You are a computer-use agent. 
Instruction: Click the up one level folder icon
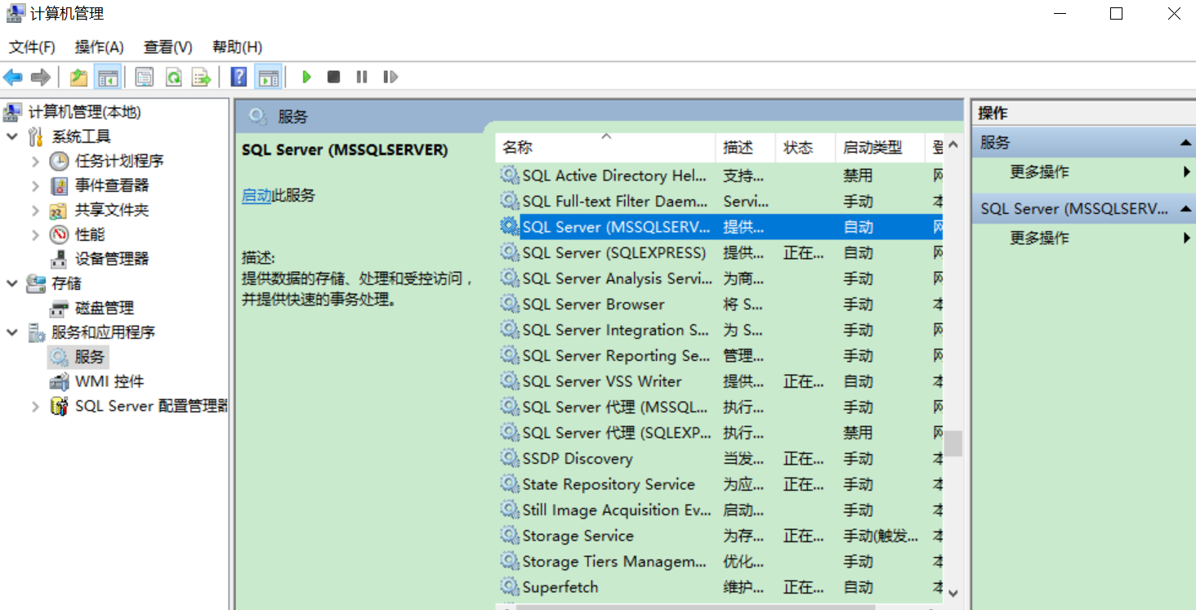[78, 77]
